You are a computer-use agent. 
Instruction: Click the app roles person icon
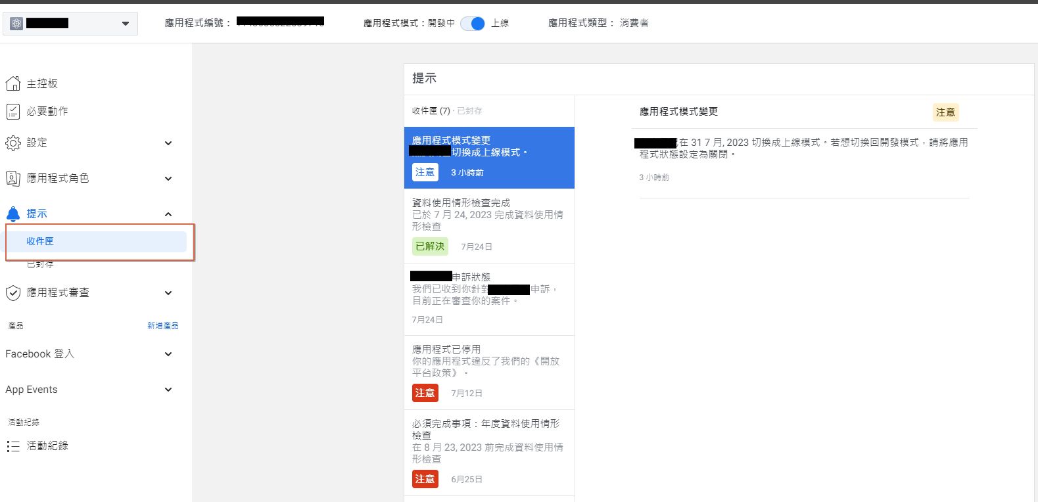click(13, 179)
